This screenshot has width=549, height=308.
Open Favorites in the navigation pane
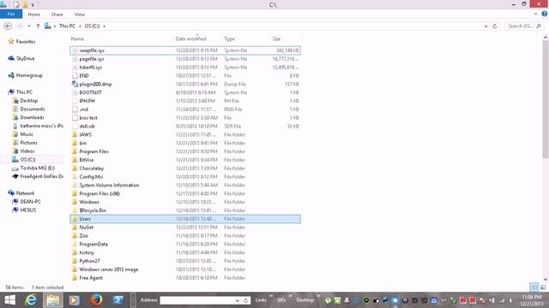pyautogui.click(x=26, y=42)
